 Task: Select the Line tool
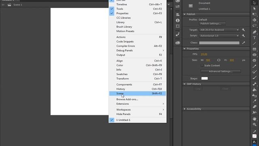coord(255,43)
